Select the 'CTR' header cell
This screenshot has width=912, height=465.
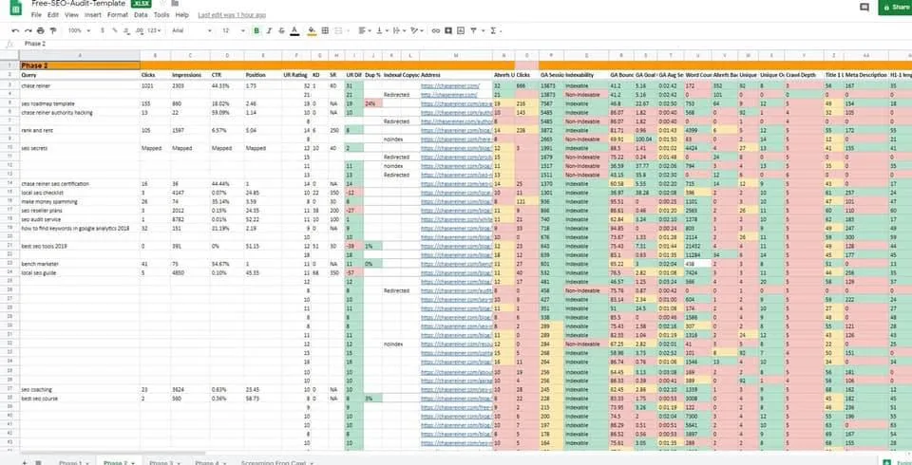(227, 75)
